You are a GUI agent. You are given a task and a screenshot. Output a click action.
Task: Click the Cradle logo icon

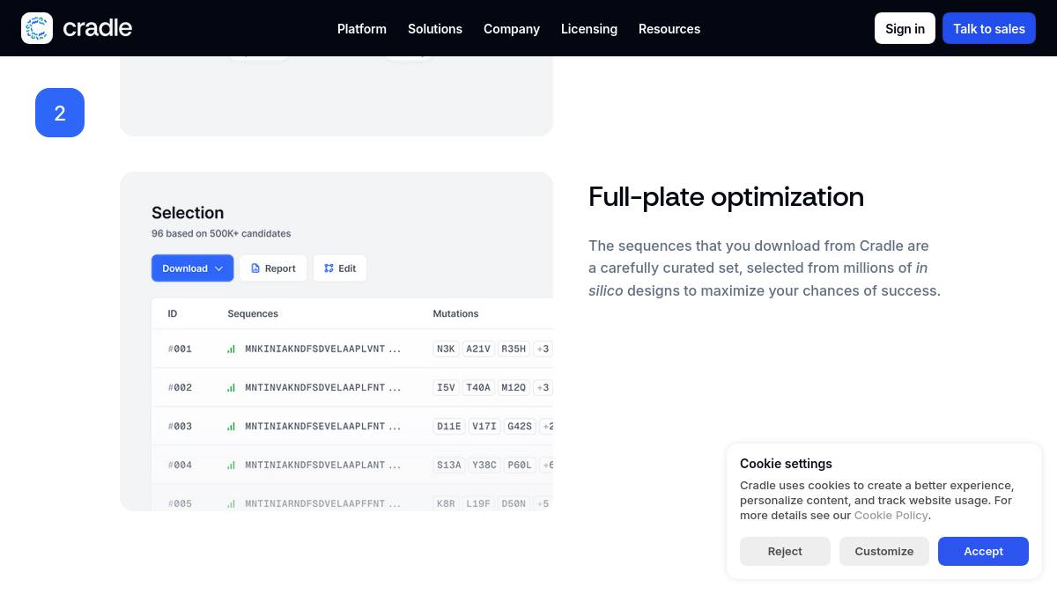click(37, 28)
